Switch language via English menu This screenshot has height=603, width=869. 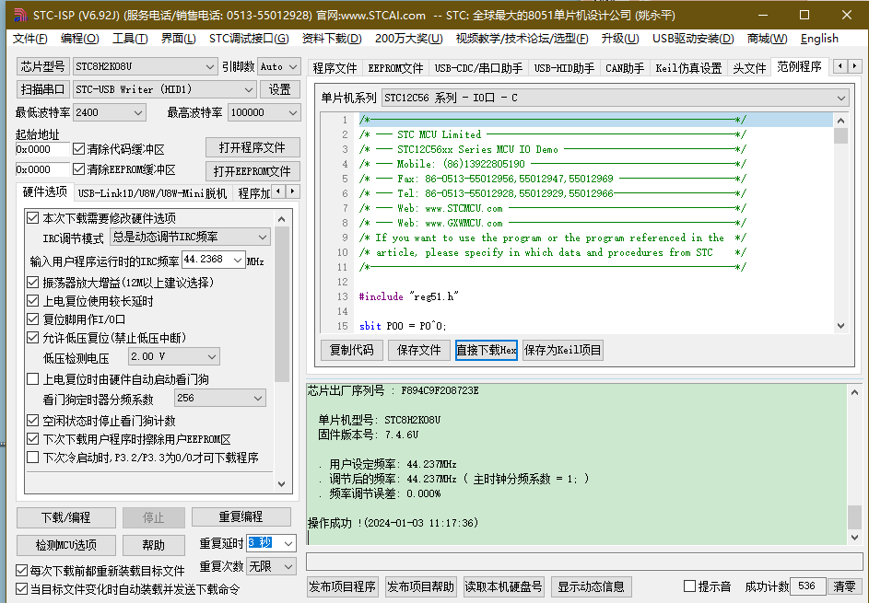(x=819, y=39)
